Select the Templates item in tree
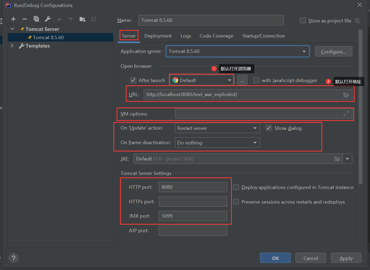370x270 pixels. [x=38, y=46]
